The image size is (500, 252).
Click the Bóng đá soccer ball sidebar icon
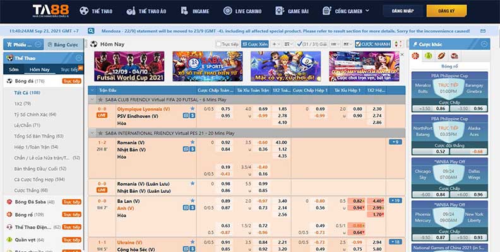(9, 81)
